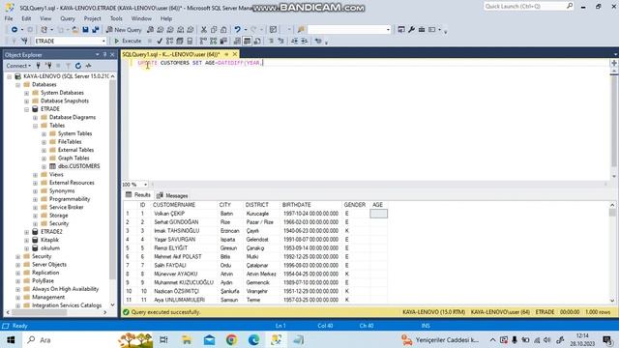Select the Management folder in tree
Screen dimensions: 619x348
pos(48,297)
